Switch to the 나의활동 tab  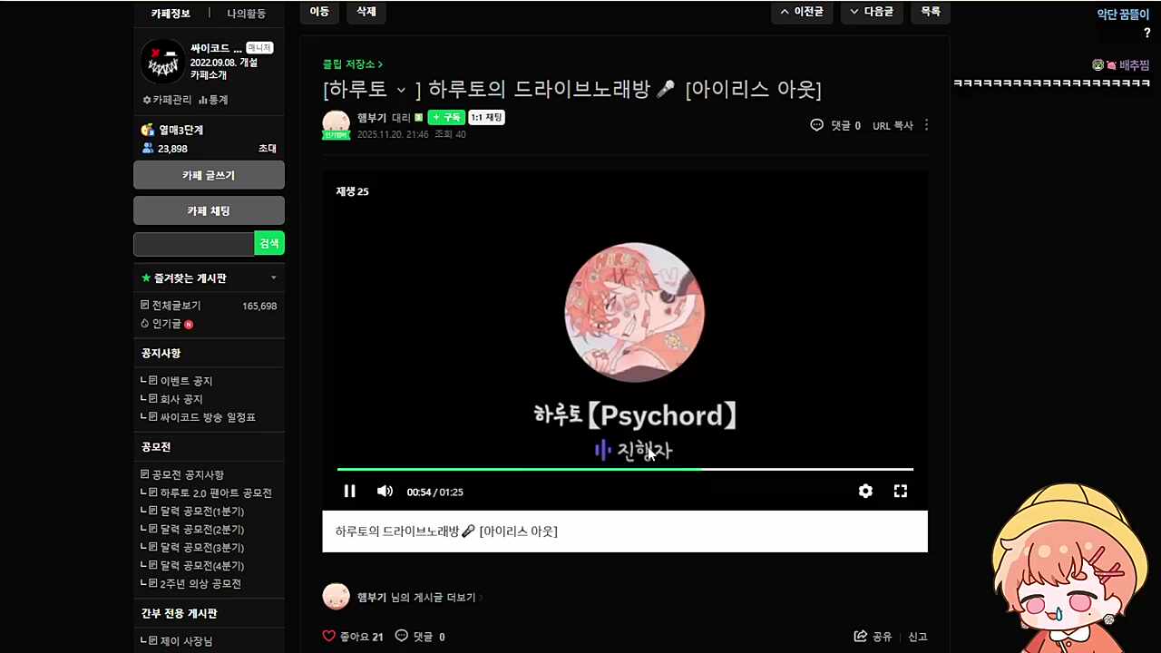tap(246, 13)
